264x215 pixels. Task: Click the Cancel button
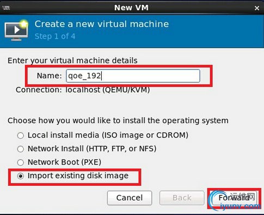point(130,198)
